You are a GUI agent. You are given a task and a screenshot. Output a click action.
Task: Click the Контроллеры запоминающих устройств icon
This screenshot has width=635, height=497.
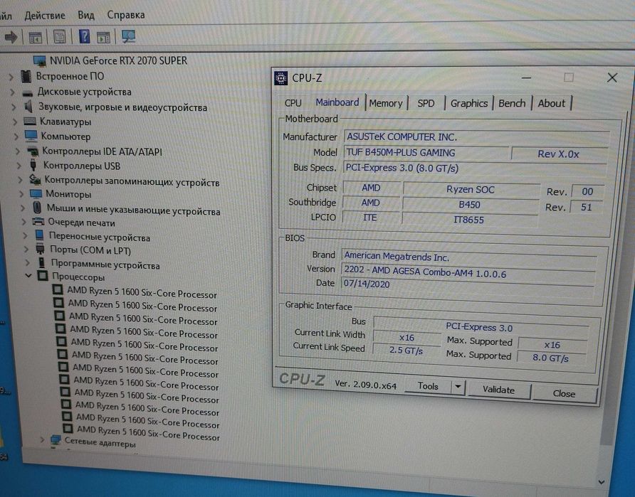click(35, 179)
